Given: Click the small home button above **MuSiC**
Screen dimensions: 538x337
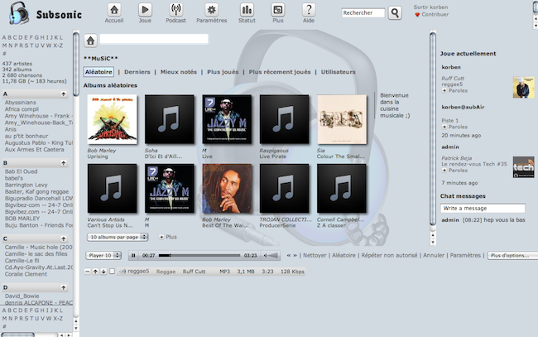Looking at the screenshot, I should click(x=90, y=41).
